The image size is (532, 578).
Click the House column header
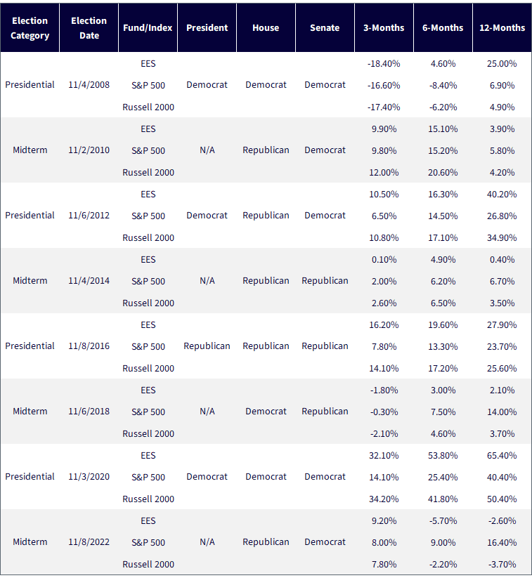pyautogui.click(x=266, y=28)
